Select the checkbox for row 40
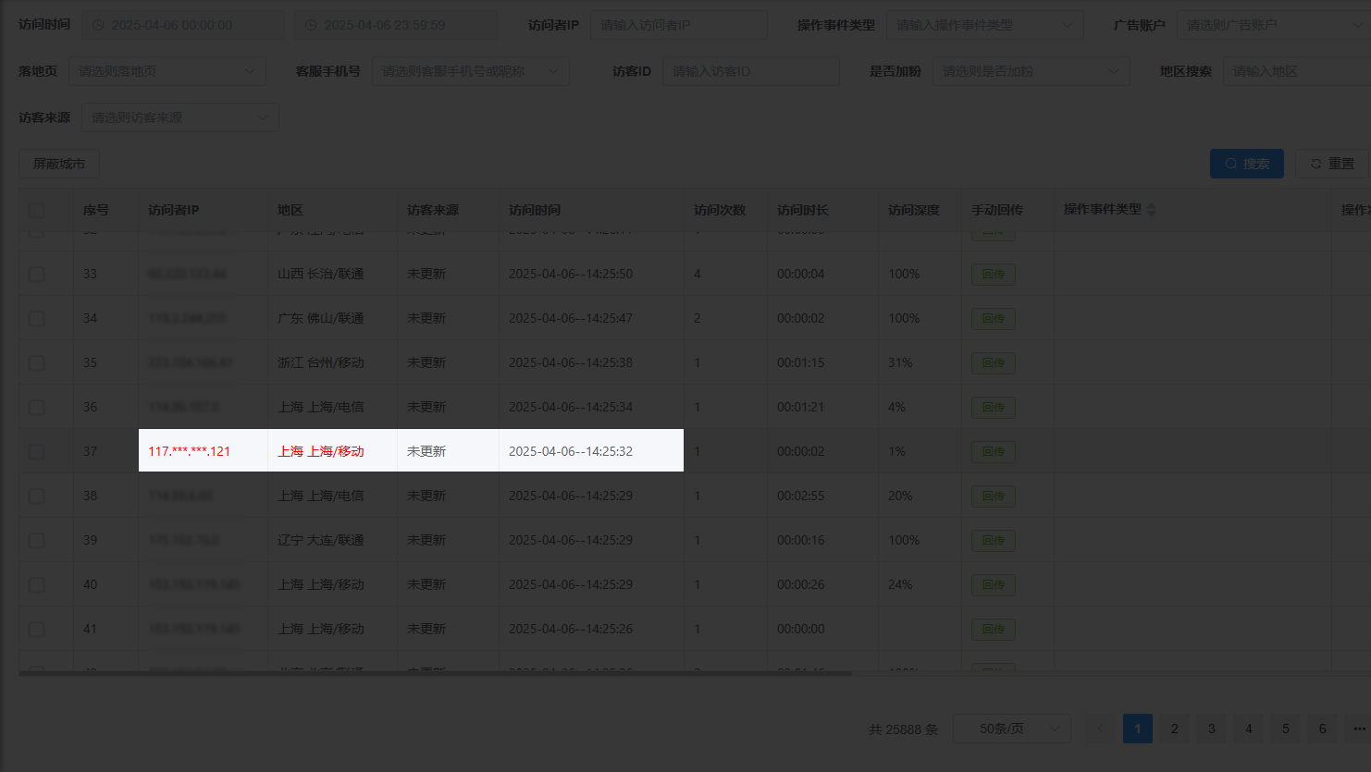This screenshot has width=1371, height=772. 36,585
